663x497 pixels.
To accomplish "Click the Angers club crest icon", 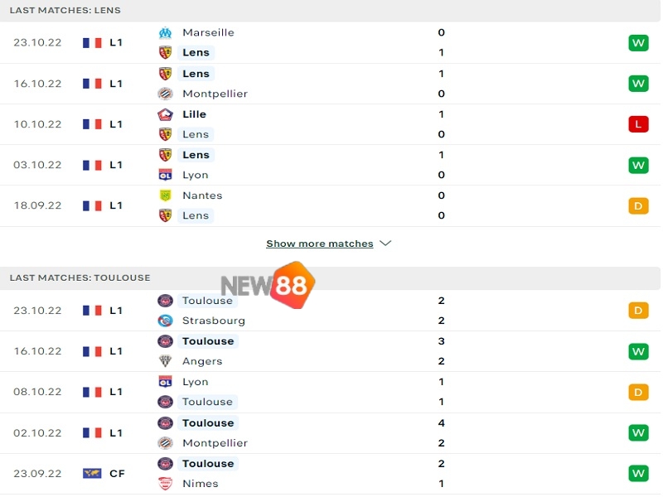I will click(x=165, y=361).
